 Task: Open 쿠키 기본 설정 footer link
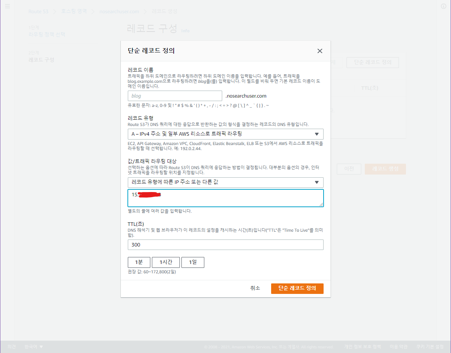tap(430, 347)
